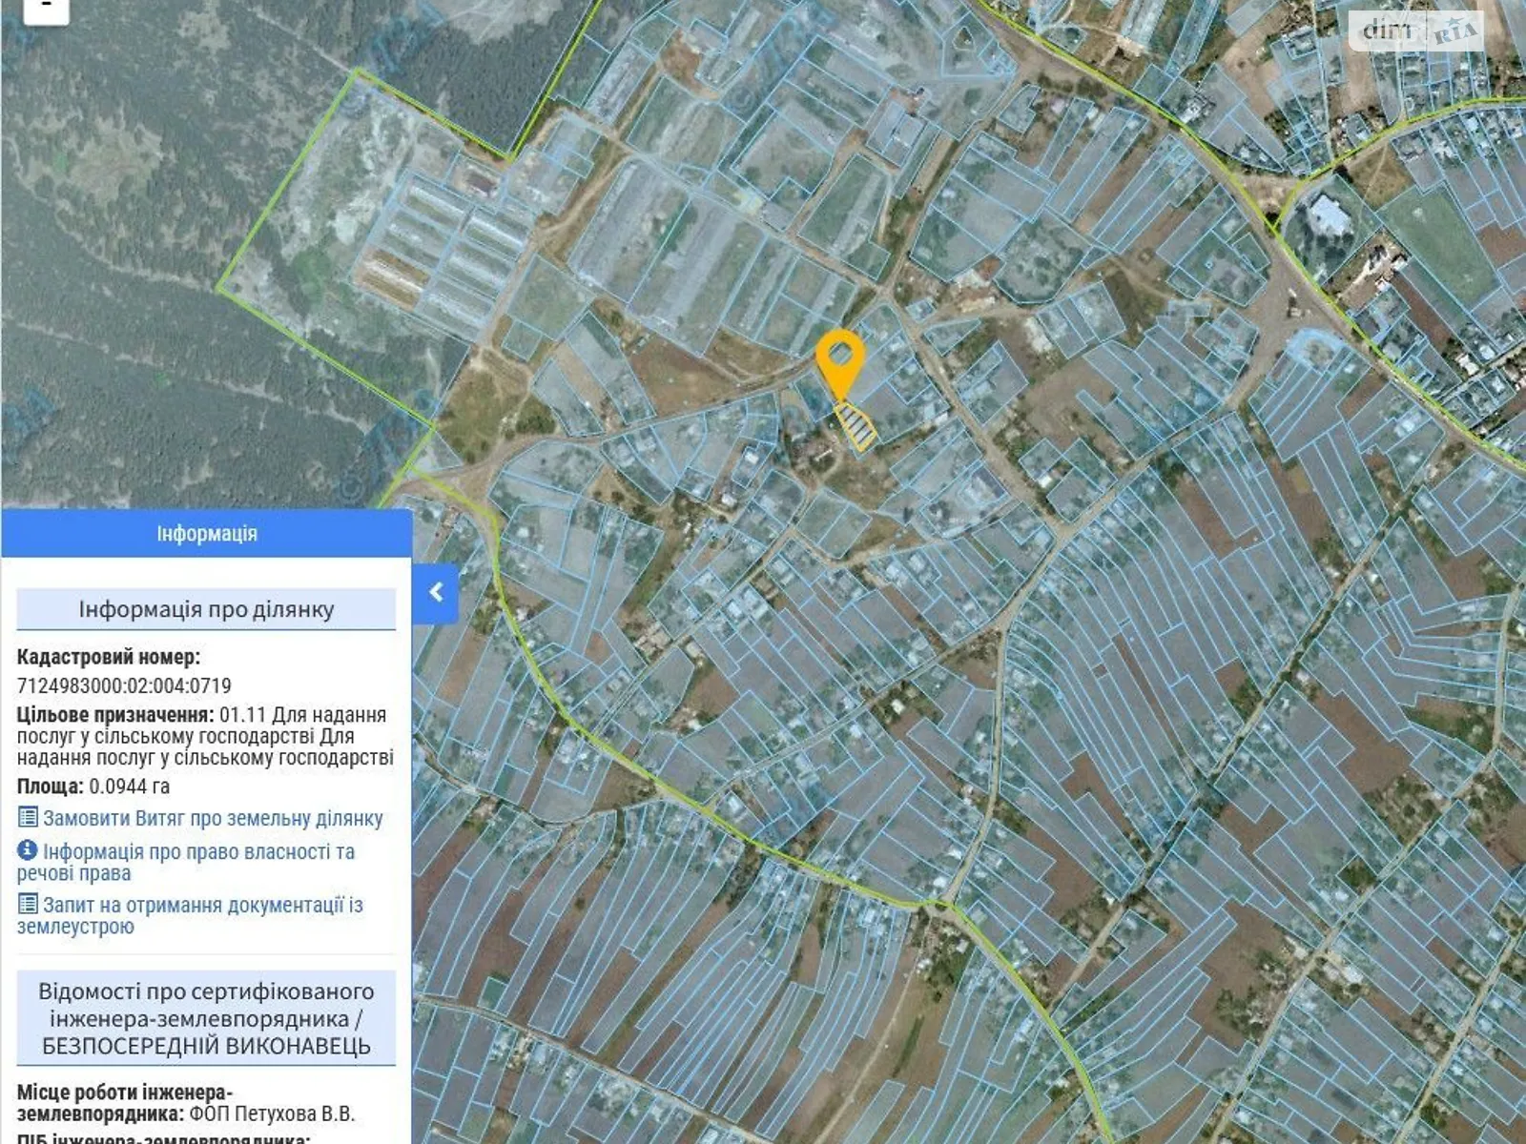Click the cadastral number 7124983000:02:004:0719

[124, 685]
